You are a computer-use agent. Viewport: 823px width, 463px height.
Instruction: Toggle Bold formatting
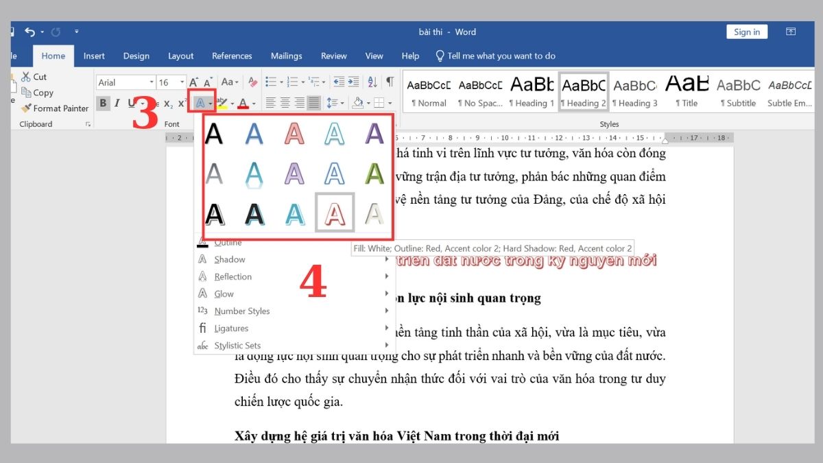[103, 104]
